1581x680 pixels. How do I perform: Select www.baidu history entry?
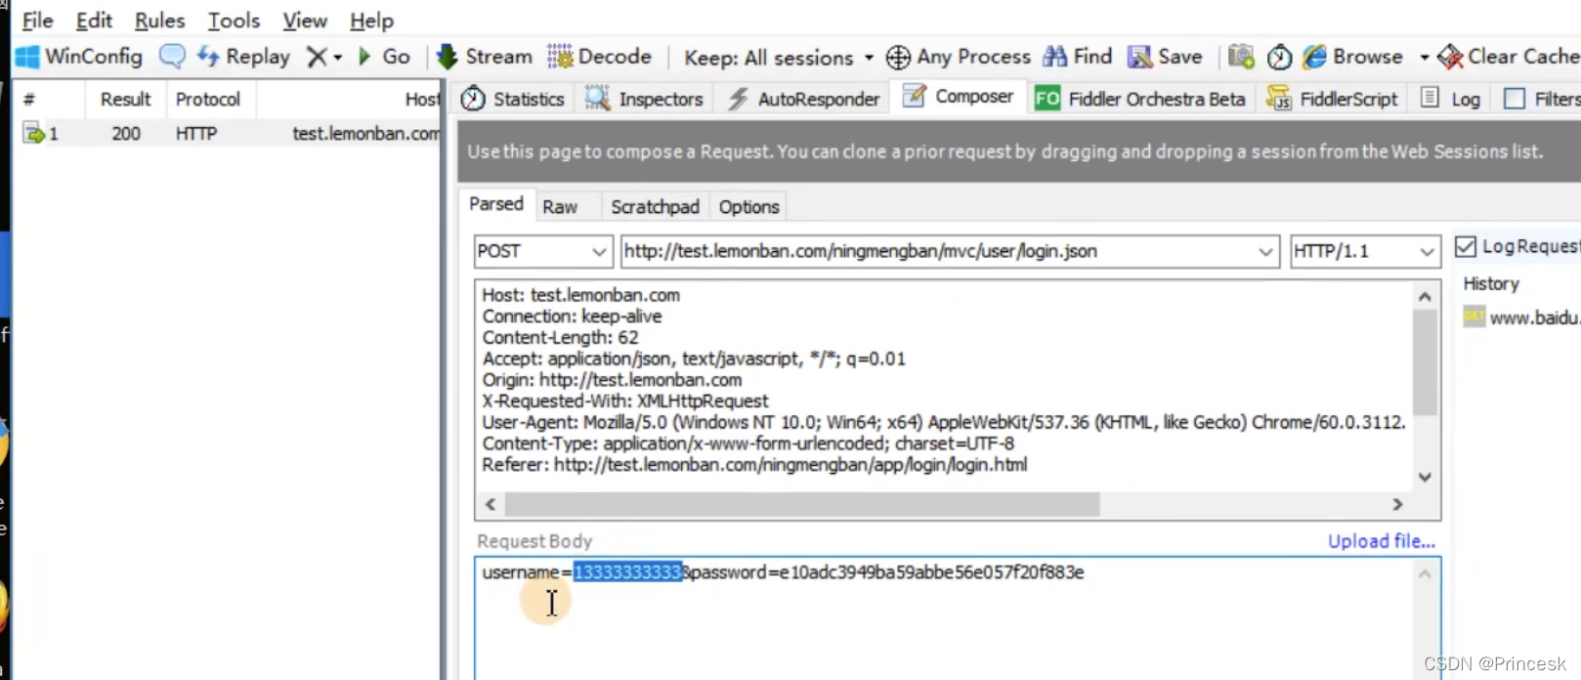[1522, 318]
